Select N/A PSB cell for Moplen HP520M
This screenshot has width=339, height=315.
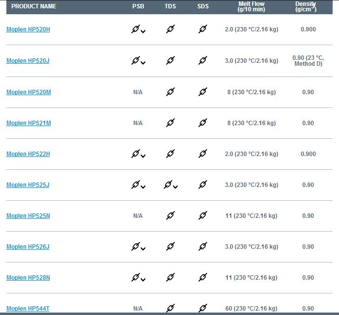tap(138, 92)
